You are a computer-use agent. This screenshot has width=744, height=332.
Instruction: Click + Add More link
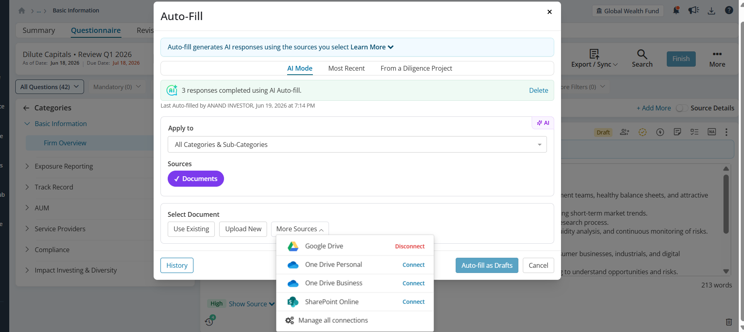click(x=654, y=108)
